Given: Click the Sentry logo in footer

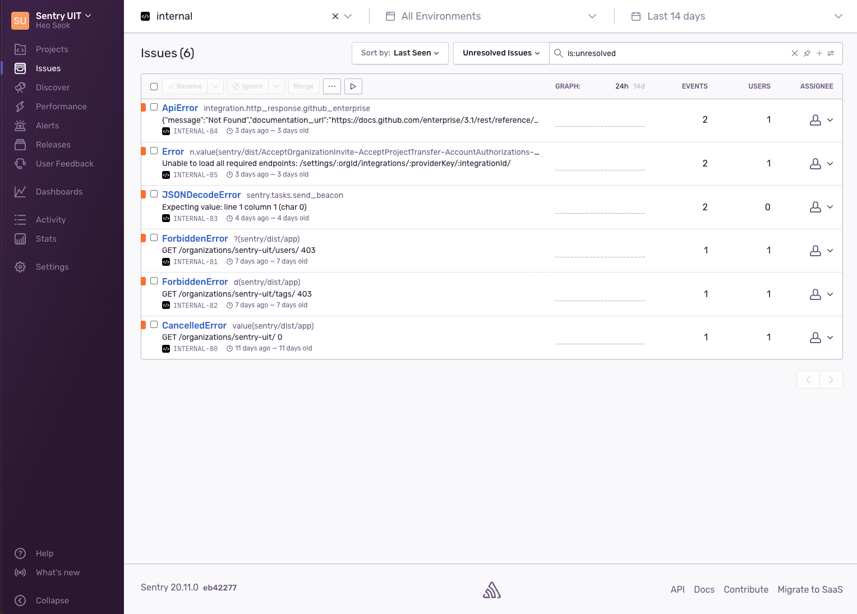Looking at the screenshot, I should pyautogui.click(x=492, y=590).
